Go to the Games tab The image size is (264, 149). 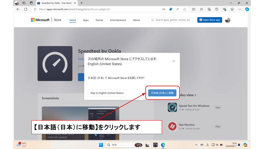[x=99, y=20]
